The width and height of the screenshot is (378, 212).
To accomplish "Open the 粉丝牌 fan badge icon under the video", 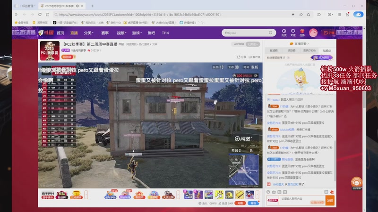I will [x=62, y=195].
